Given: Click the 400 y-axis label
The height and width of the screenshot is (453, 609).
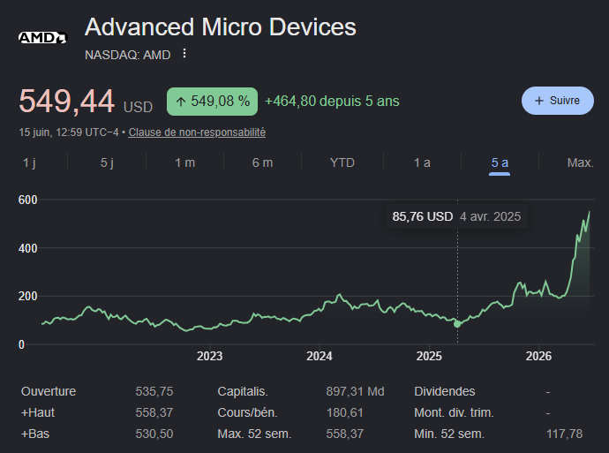Looking at the screenshot, I should 28,248.
